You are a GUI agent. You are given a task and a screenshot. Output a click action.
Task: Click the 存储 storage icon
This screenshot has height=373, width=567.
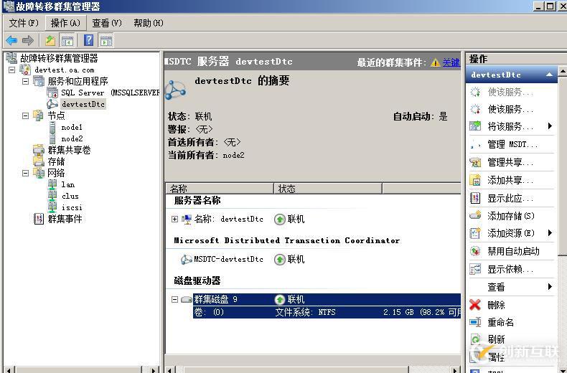(39, 161)
